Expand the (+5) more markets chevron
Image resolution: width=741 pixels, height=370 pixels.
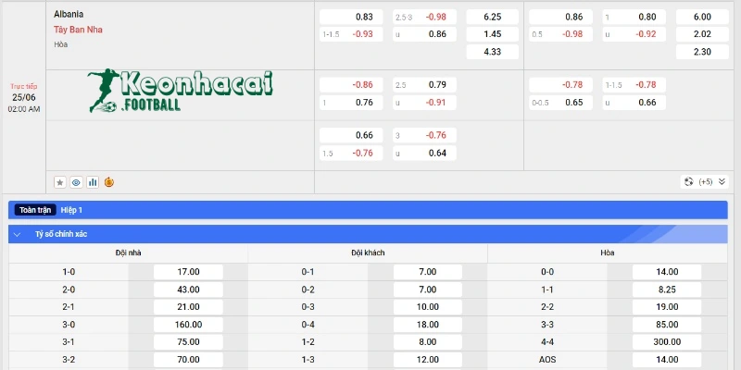tap(722, 182)
